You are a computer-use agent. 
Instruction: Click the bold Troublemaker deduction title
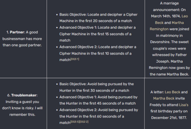point(24,95)
